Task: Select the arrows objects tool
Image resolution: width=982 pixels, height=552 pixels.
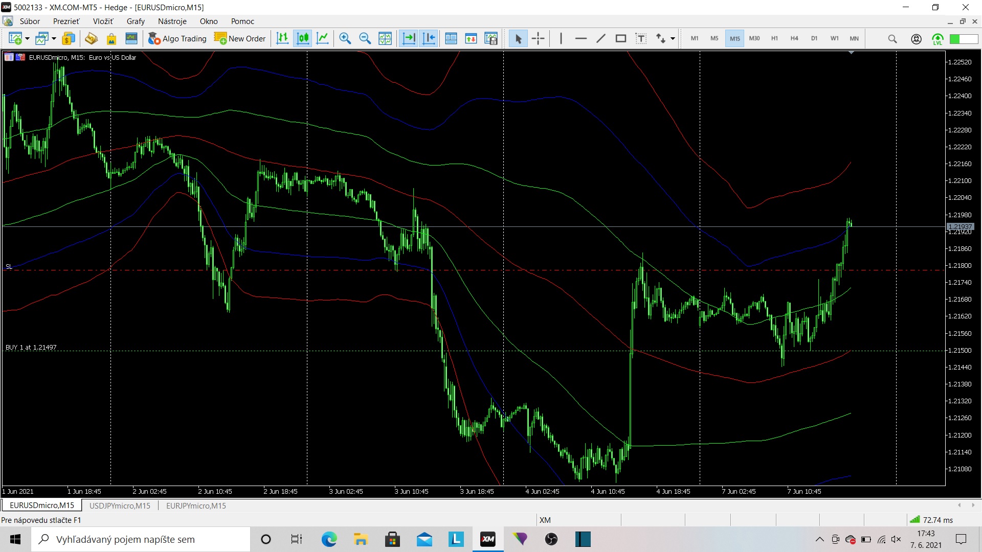Action: 661,38
